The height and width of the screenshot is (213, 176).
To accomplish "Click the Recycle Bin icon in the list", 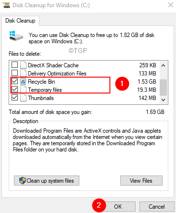I will [23, 82].
